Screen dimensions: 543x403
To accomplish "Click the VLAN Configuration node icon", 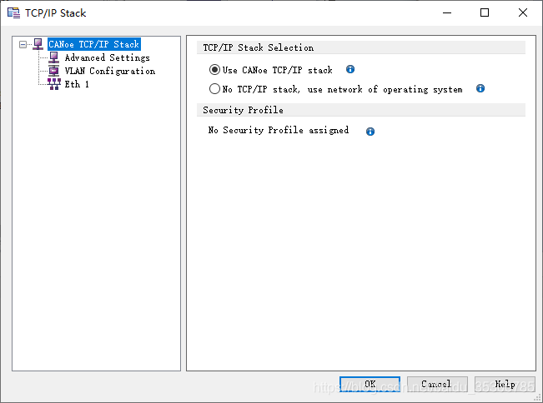I will pos(53,71).
